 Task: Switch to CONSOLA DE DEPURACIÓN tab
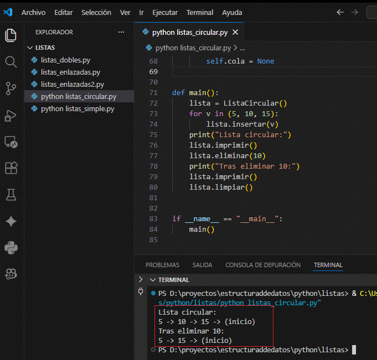point(263,265)
